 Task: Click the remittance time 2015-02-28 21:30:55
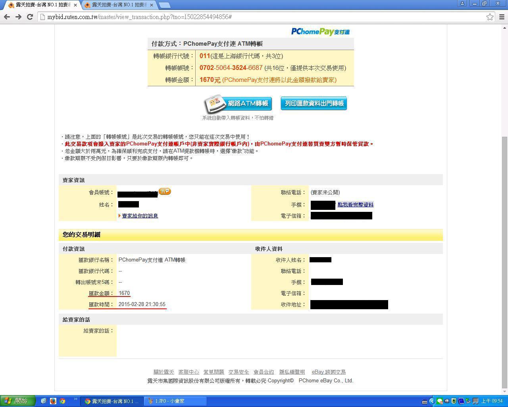(x=142, y=304)
